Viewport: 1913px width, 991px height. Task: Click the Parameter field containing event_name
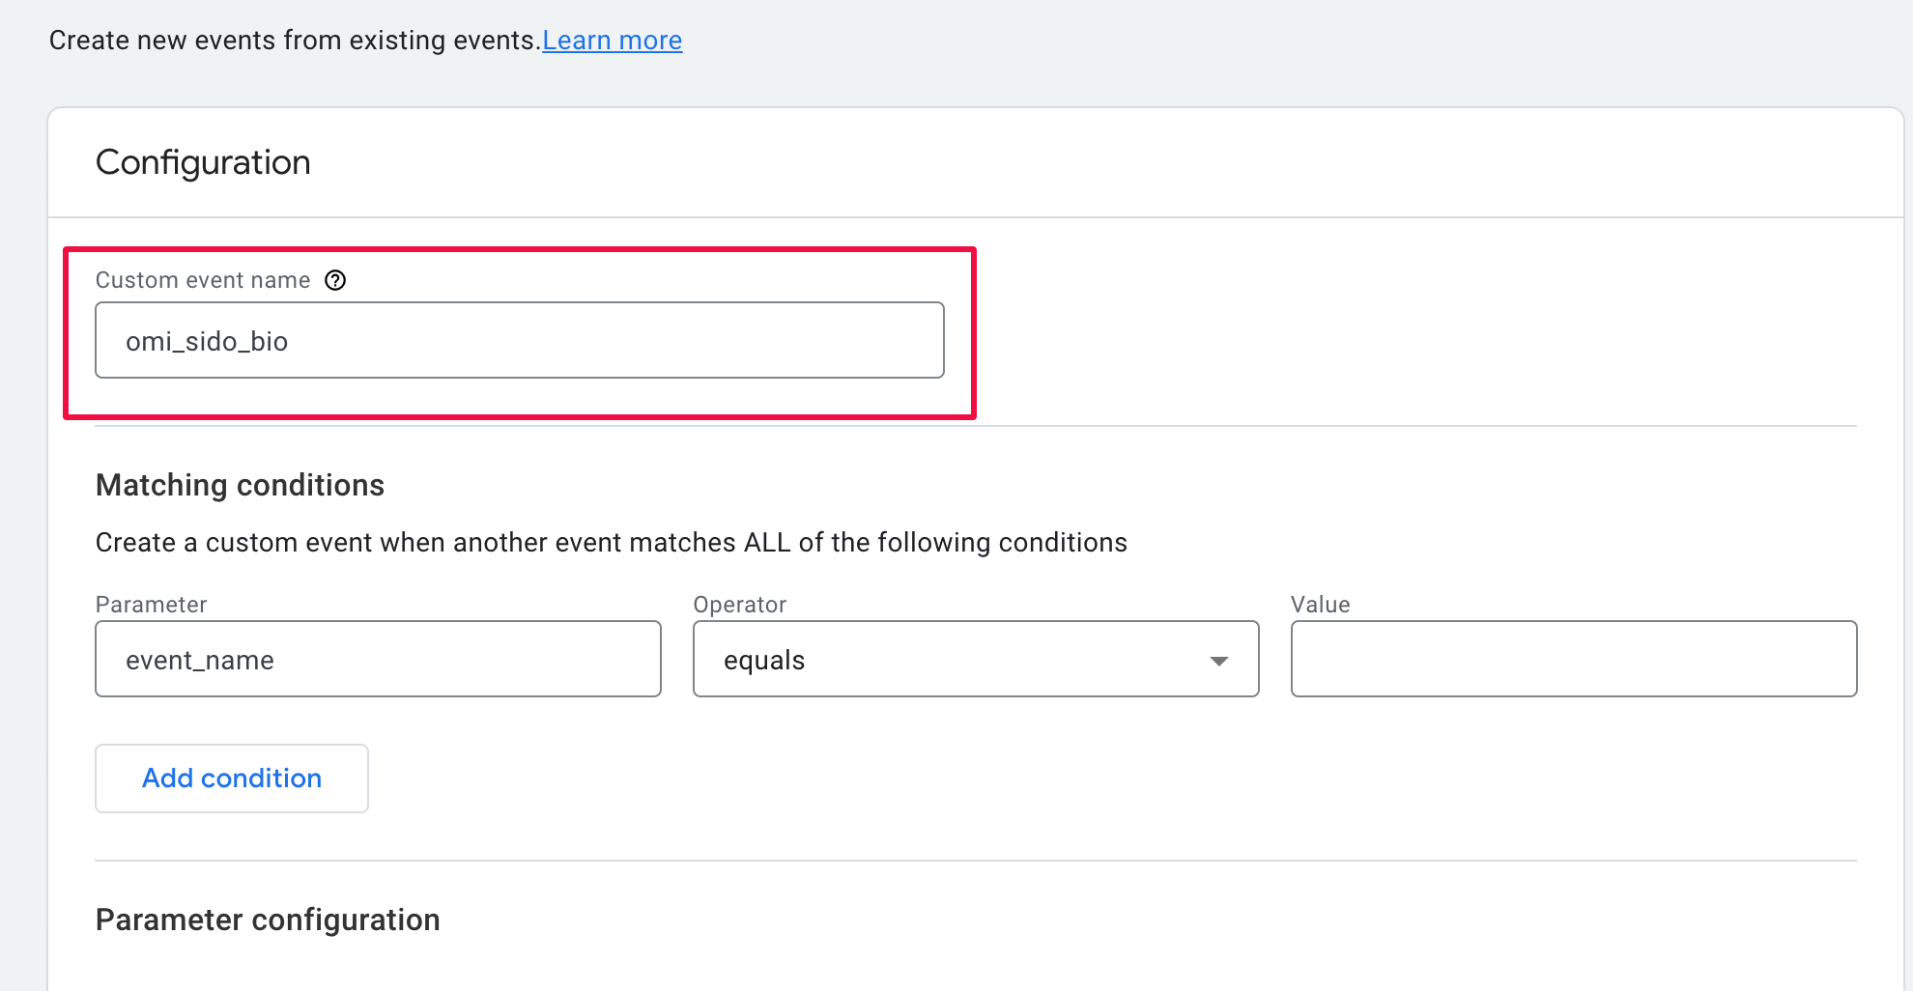pos(378,660)
